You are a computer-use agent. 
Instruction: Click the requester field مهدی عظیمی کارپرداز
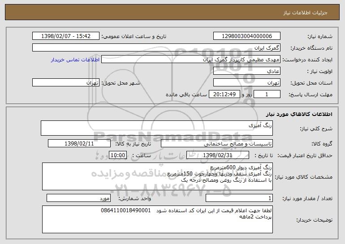click(191, 60)
